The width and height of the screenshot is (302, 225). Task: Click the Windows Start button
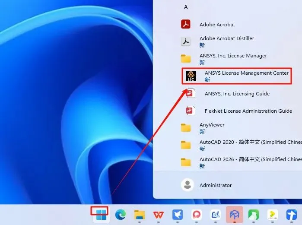[101, 215]
